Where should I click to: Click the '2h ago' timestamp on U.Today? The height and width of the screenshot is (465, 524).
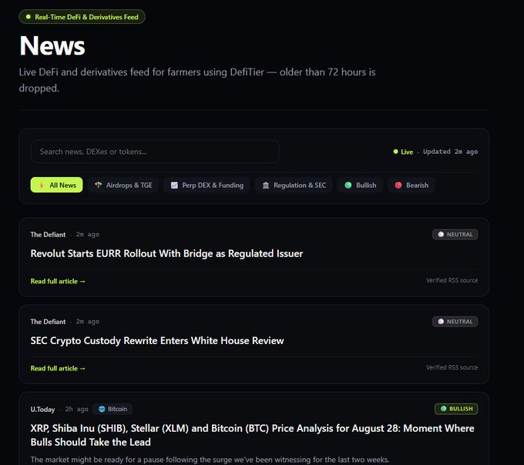76,409
